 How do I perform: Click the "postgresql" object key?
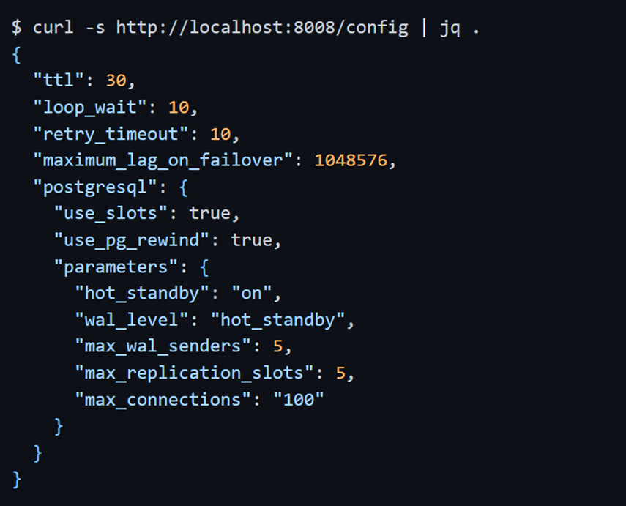pyautogui.click(x=95, y=187)
